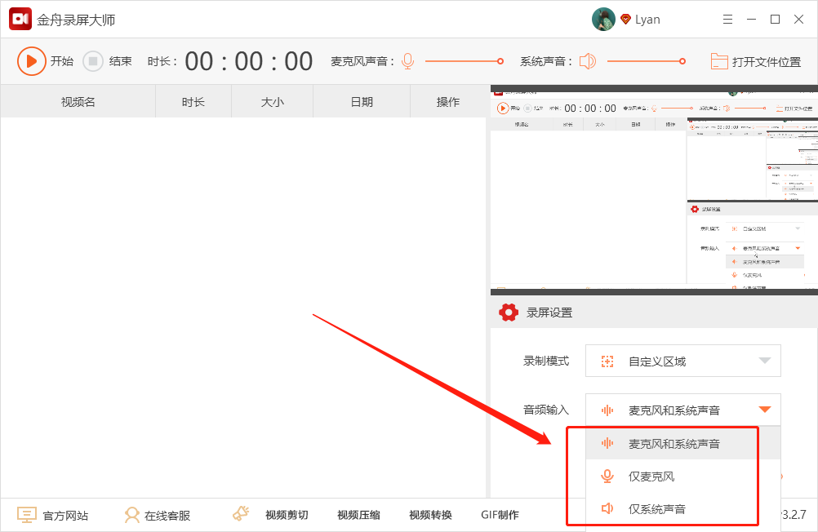Open the 官方网站 monitor icon

click(26, 516)
